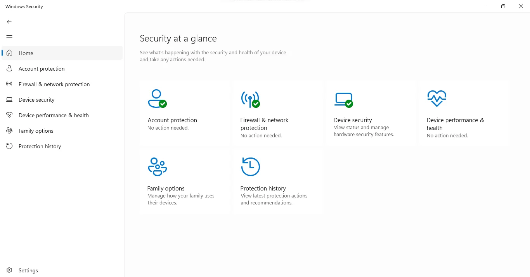Restore down the Windows Security window

[x=503, y=6]
